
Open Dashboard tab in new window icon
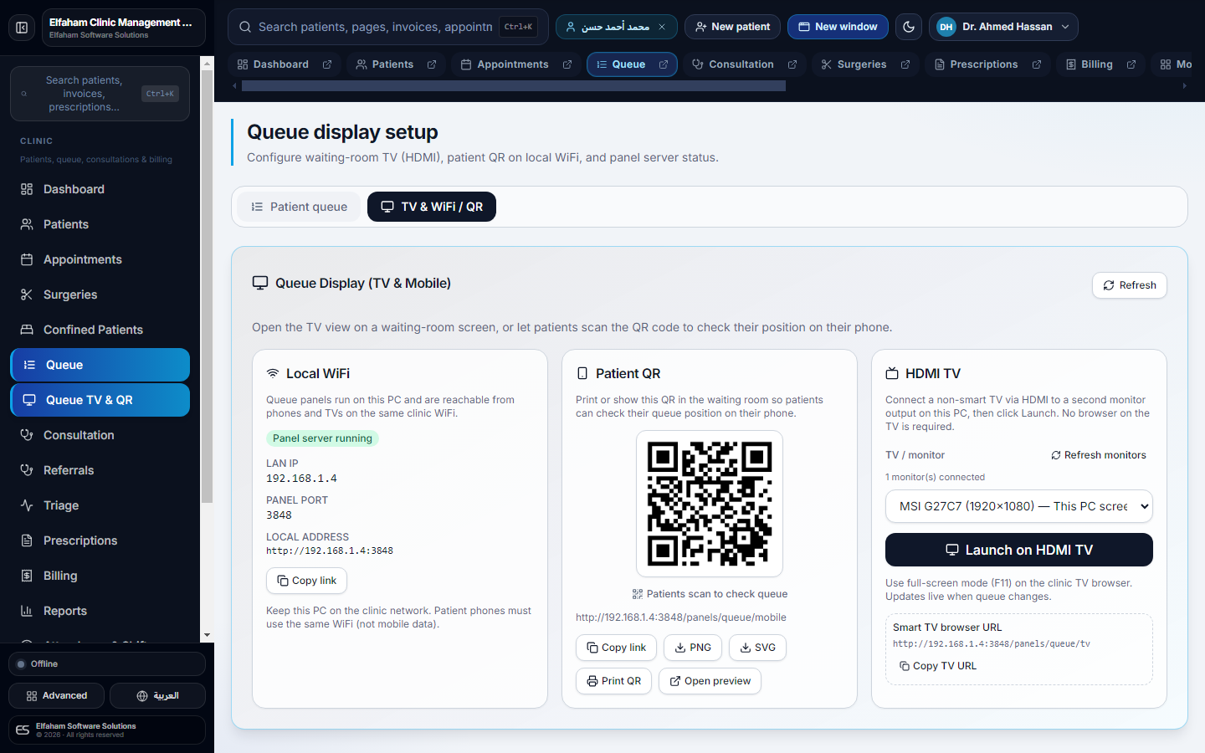(327, 64)
